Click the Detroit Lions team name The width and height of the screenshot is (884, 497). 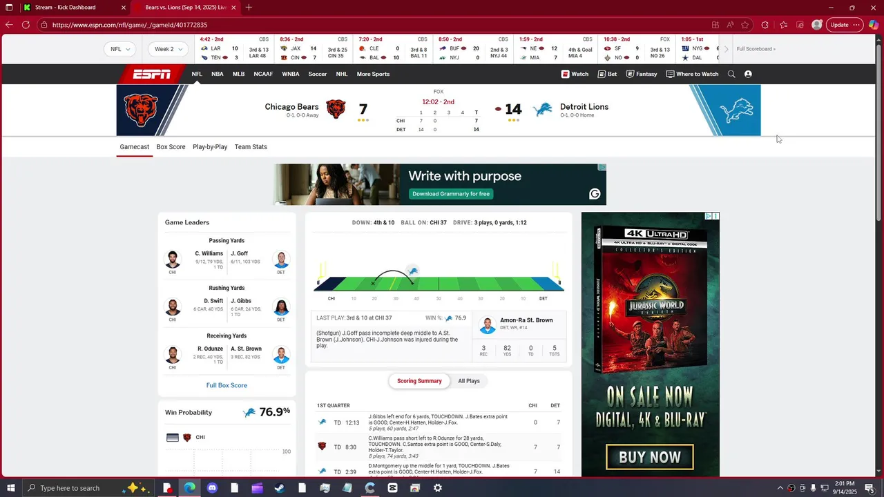pos(584,107)
